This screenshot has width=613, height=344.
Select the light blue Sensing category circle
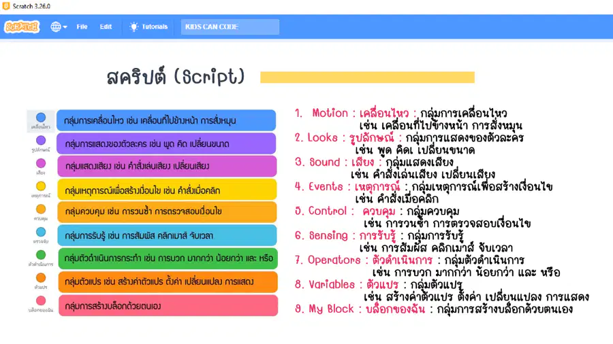pos(41,232)
